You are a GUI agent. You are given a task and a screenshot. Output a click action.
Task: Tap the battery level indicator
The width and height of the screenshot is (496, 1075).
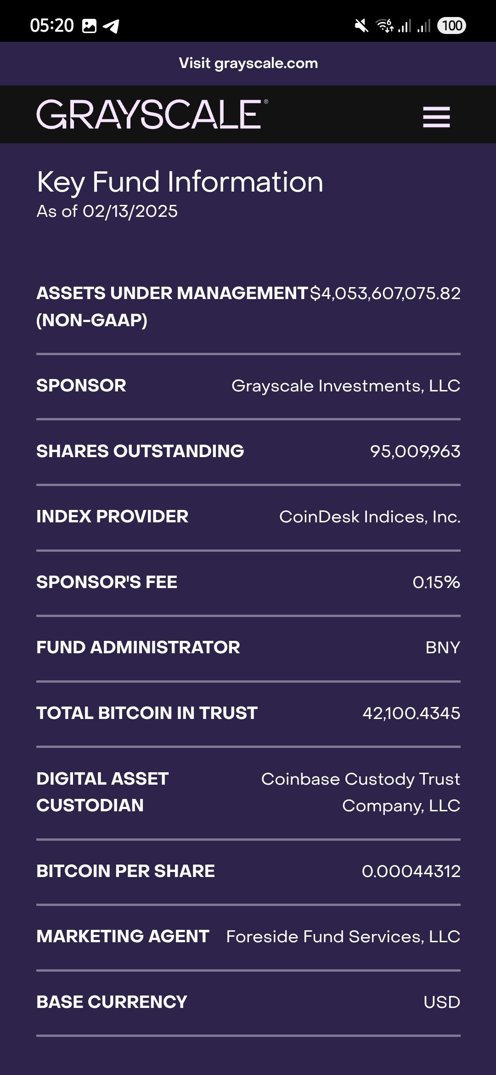pos(452,26)
